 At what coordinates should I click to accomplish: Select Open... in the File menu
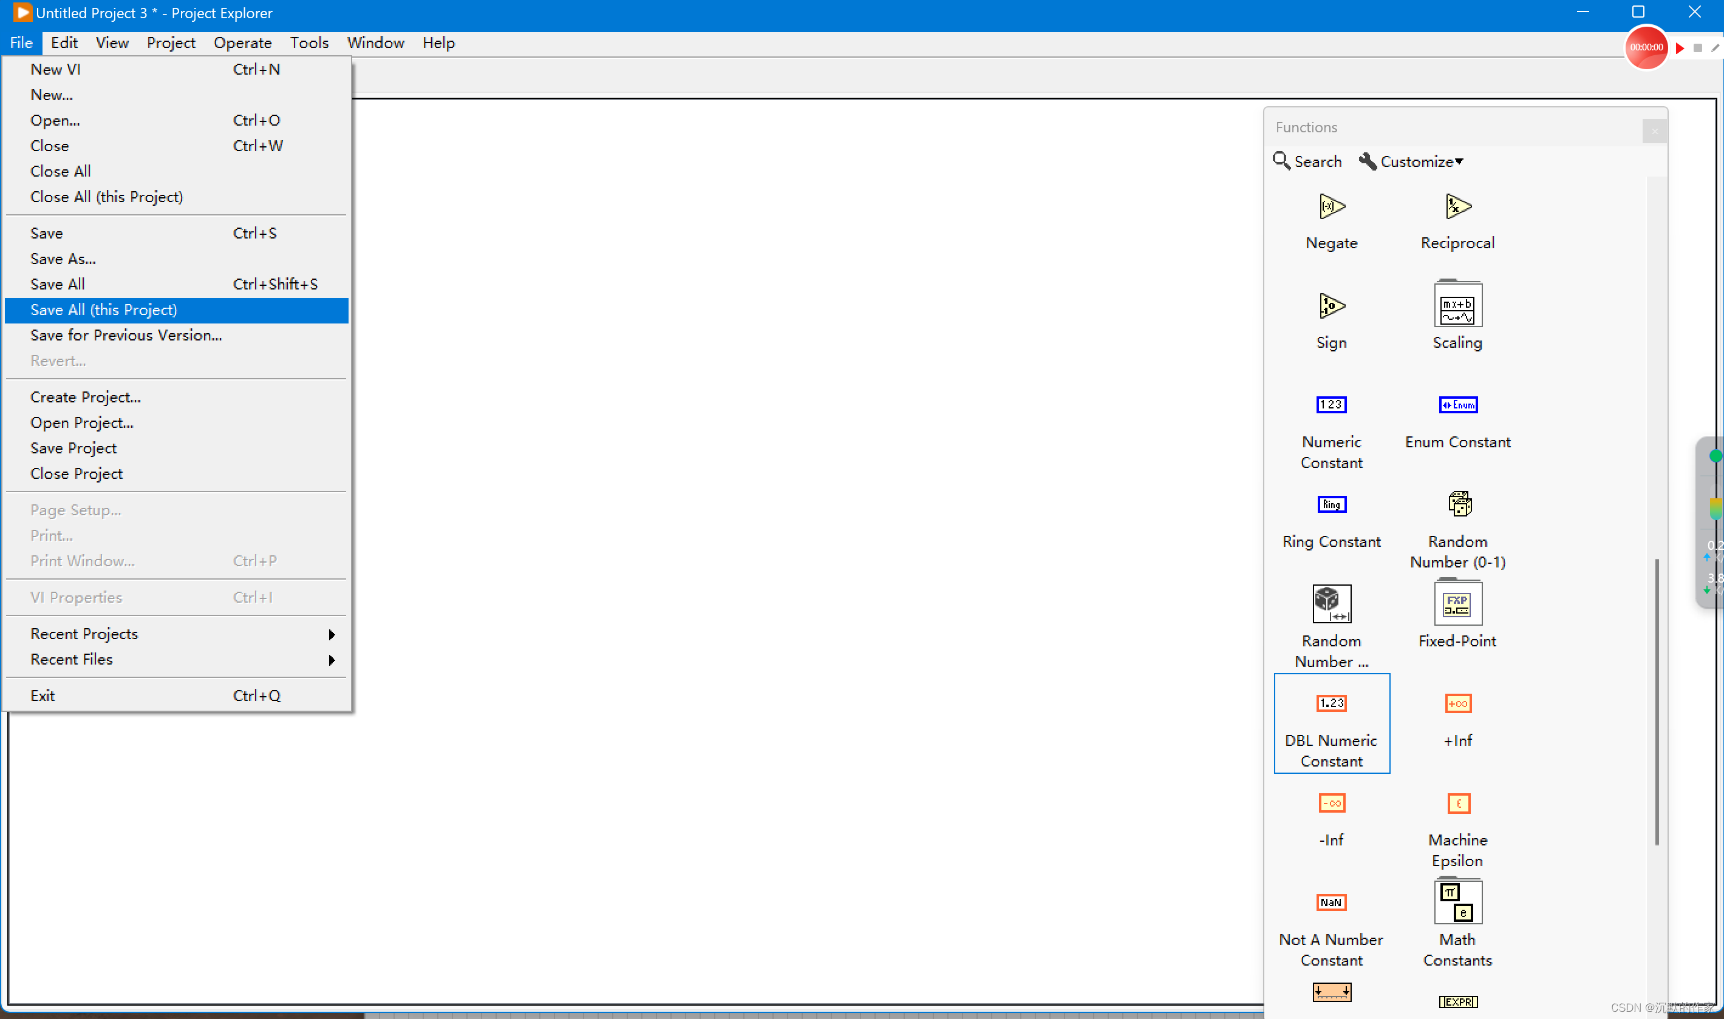[x=176, y=120]
